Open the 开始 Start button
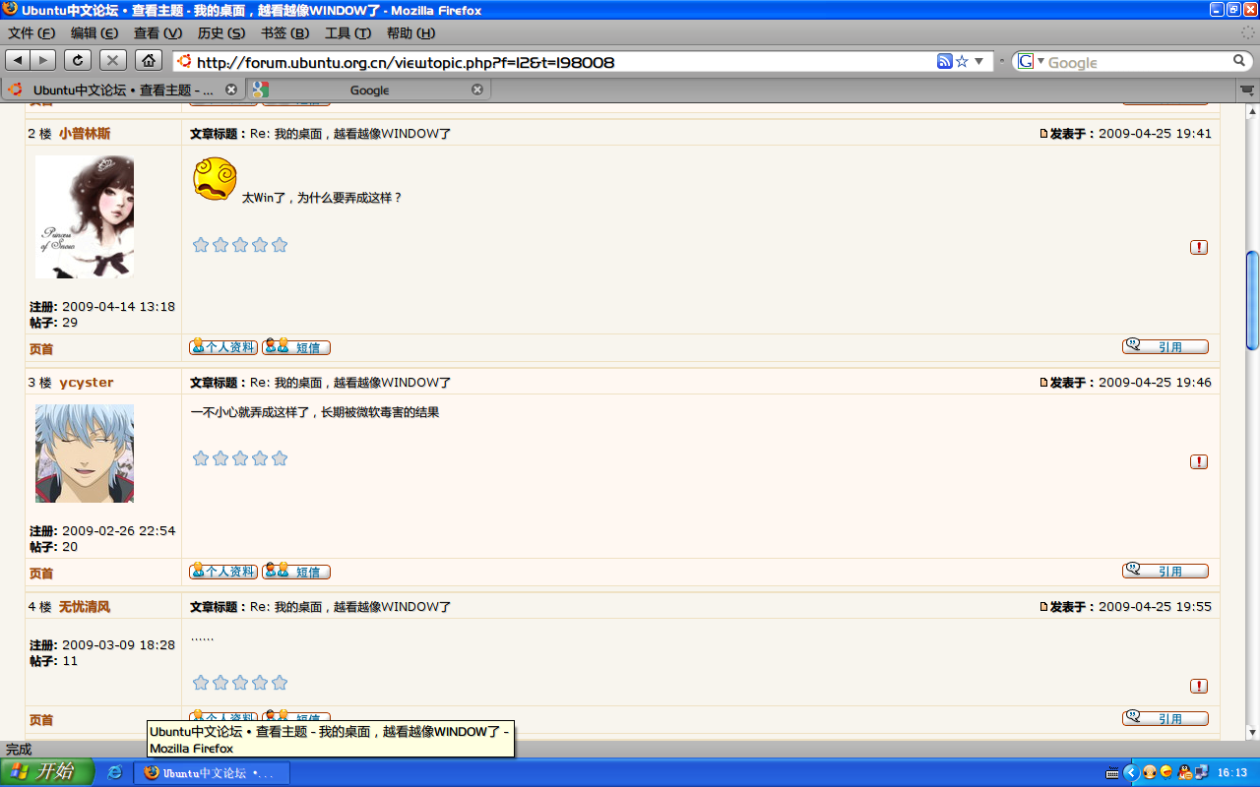 [x=47, y=772]
